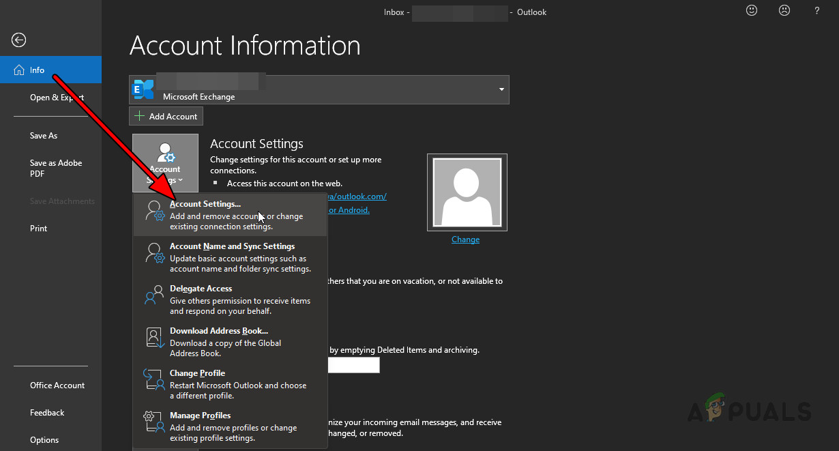Click the Add Account button

click(x=166, y=115)
